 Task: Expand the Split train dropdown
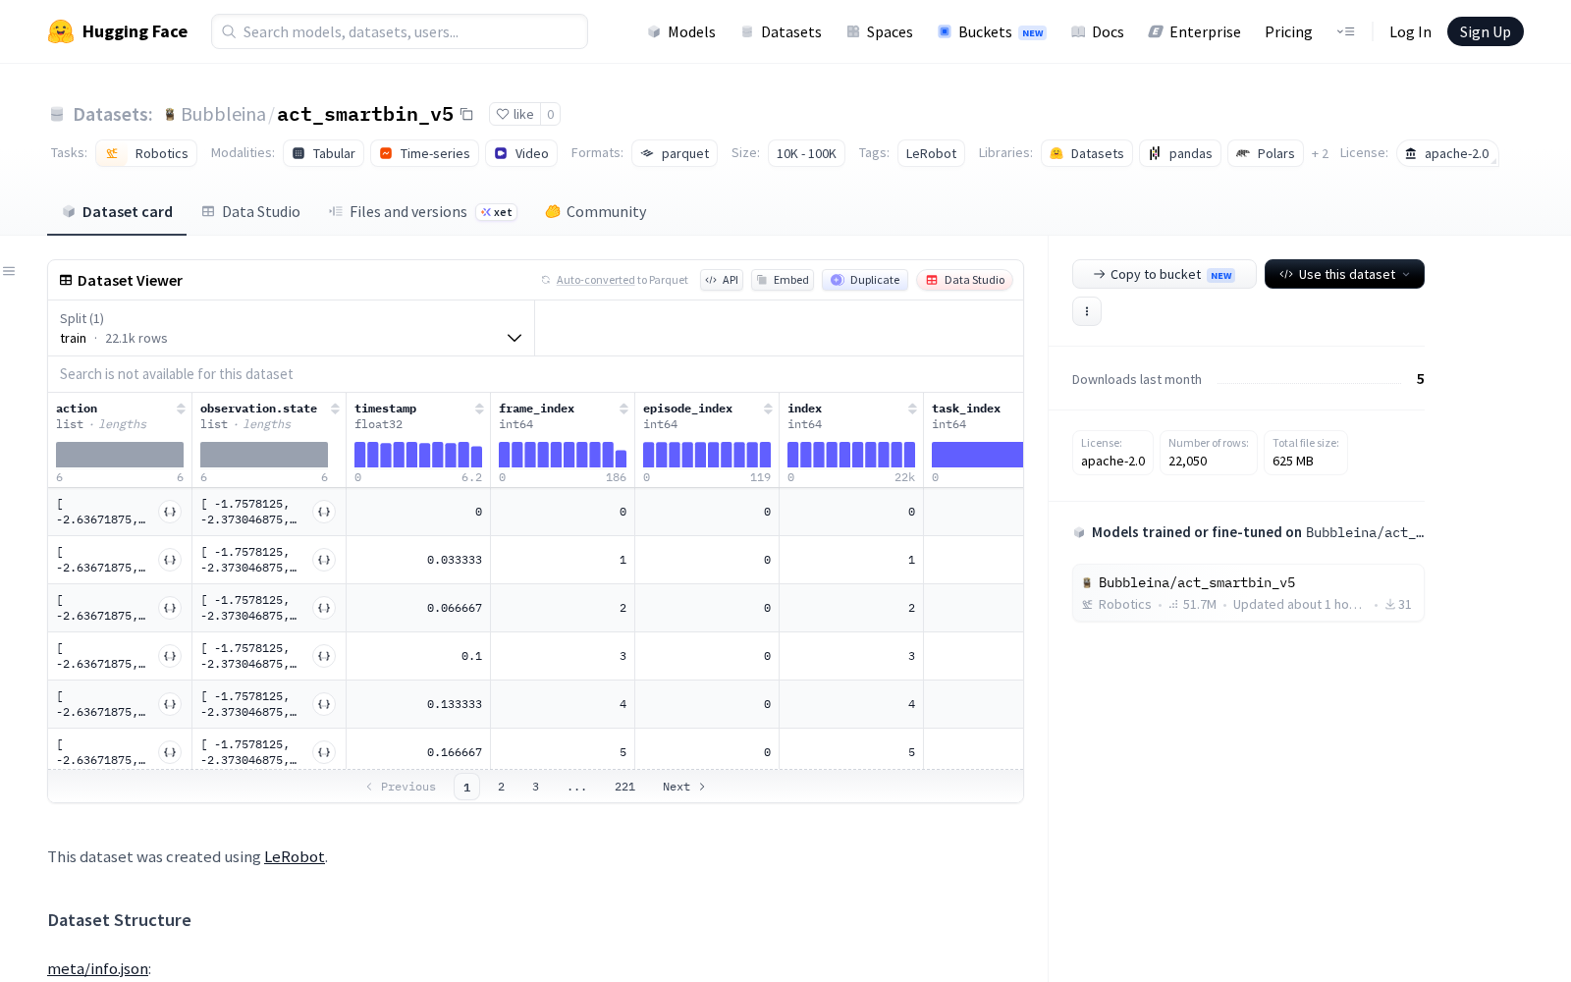[291, 328]
